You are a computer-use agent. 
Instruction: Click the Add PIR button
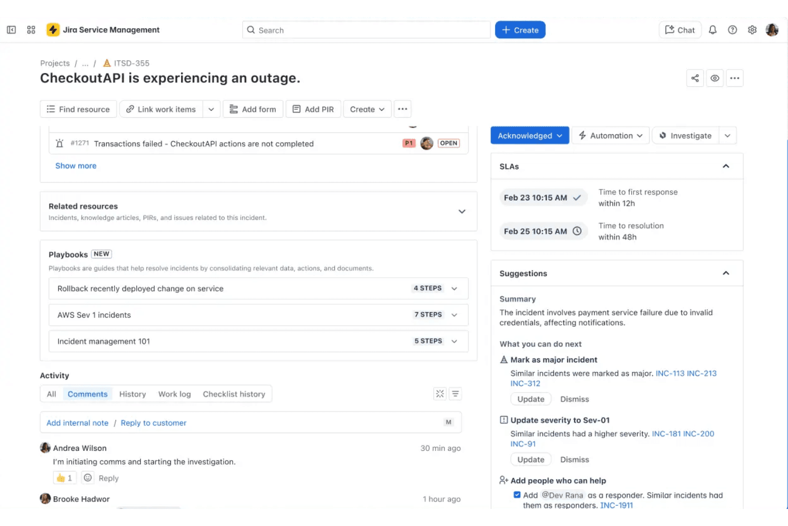[x=313, y=109]
